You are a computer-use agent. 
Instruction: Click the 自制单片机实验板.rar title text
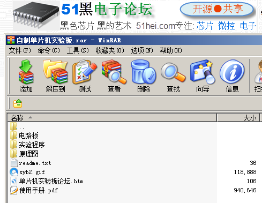51,40
